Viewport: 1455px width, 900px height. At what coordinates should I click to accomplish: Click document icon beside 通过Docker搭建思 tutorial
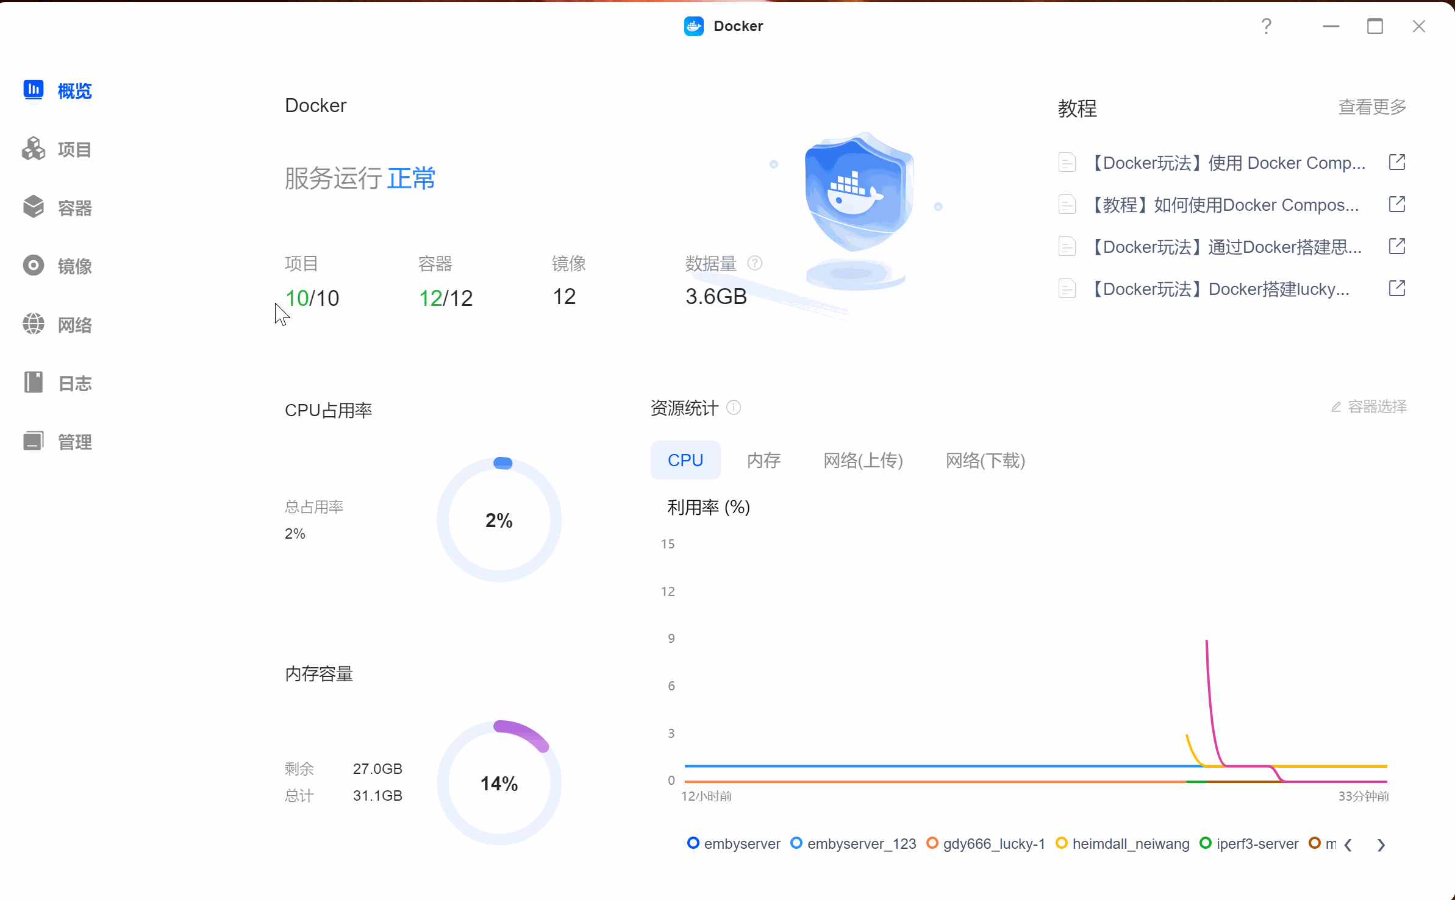point(1067,246)
